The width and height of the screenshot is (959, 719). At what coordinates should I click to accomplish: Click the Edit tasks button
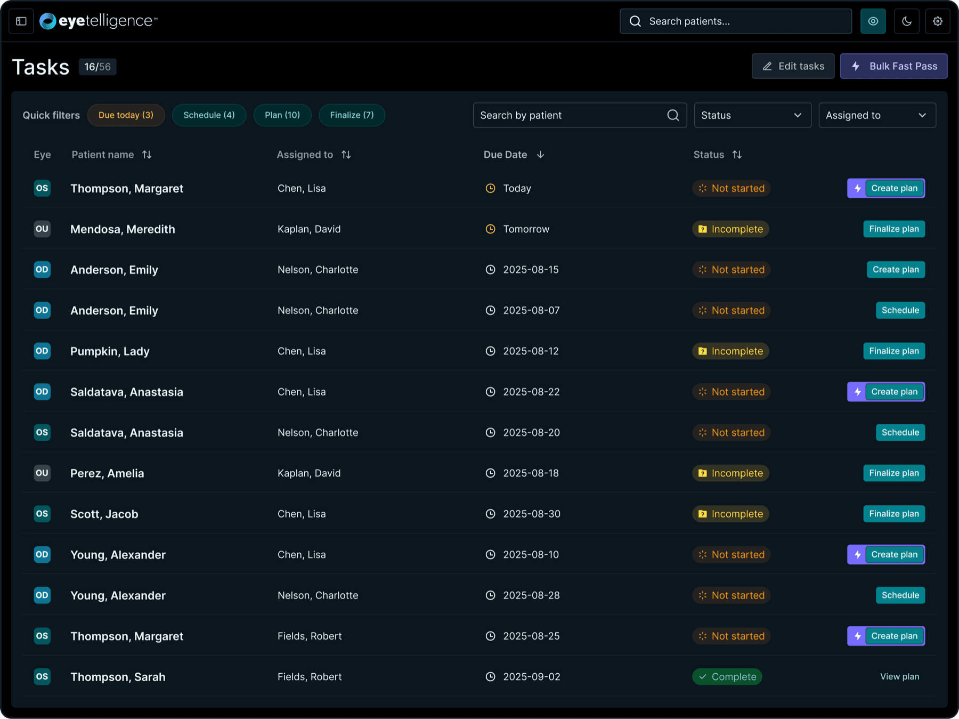[793, 66]
